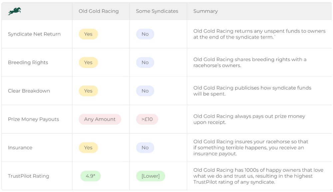Click the pink Any Amount badge

coord(100,119)
